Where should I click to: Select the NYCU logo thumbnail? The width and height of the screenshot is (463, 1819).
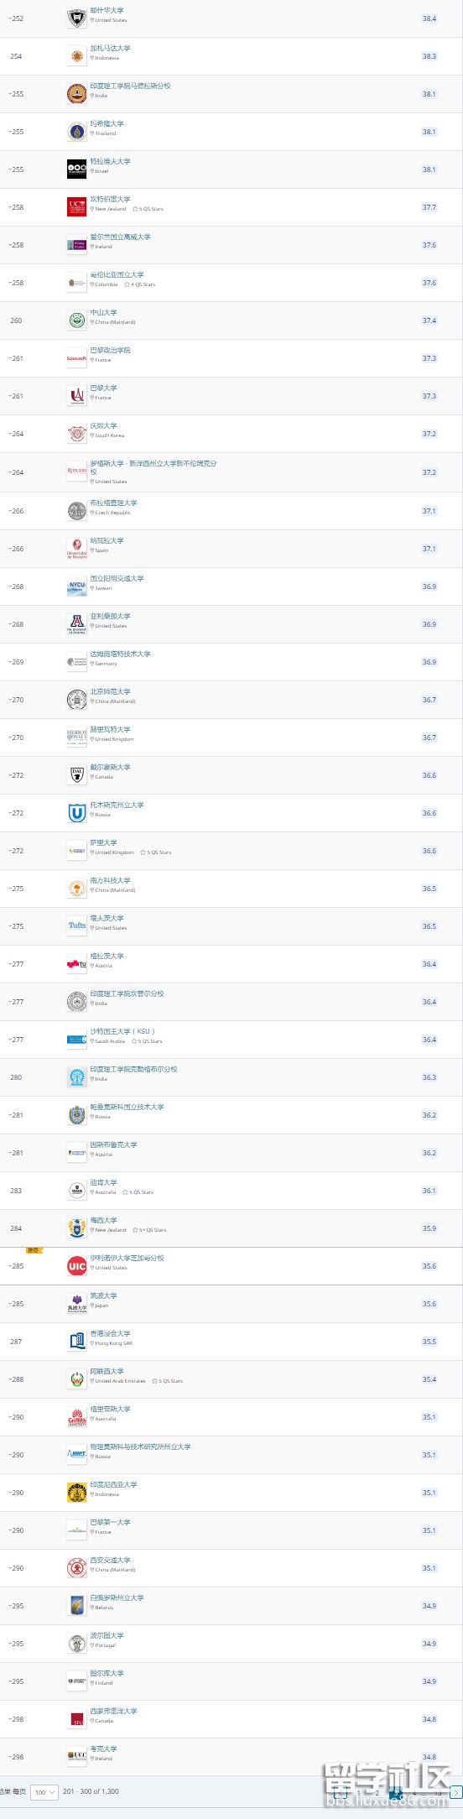click(x=77, y=586)
